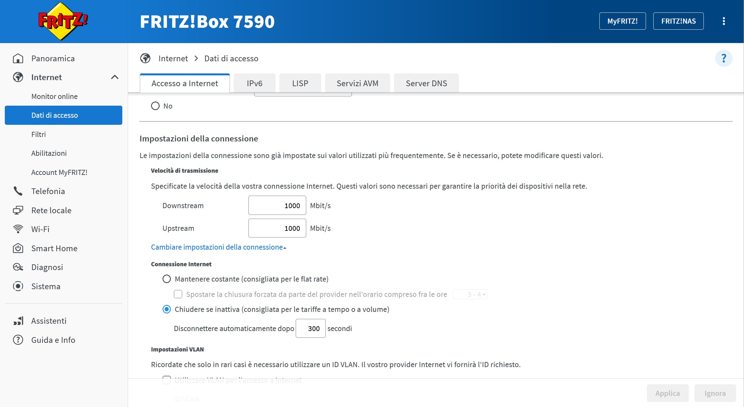
Task: Click the Upstream speed input field
Action: pyautogui.click(x=277, y=228)
